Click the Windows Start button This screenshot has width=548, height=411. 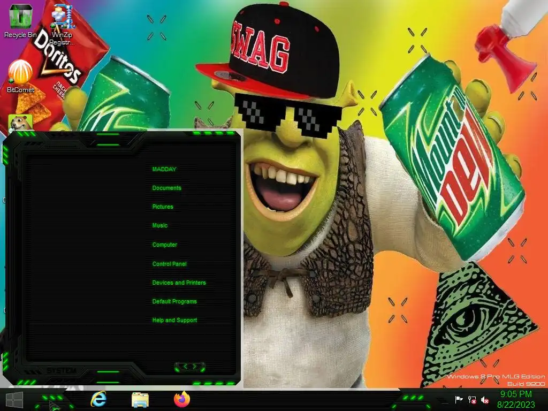pyautogui.click(x=14, y=400)
